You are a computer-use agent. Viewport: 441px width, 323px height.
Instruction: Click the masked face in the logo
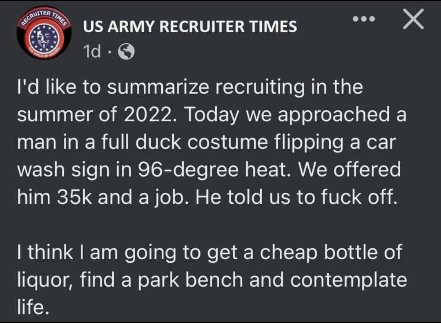tap(43, 39)
